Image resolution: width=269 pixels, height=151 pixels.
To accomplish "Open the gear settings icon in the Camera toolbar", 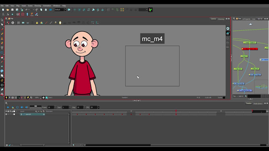I will point(13,23).
